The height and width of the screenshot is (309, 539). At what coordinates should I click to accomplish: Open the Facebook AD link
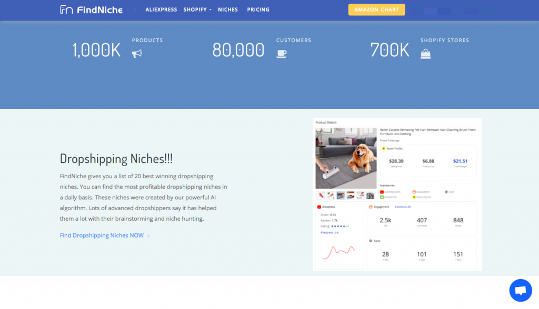[403, 207]
